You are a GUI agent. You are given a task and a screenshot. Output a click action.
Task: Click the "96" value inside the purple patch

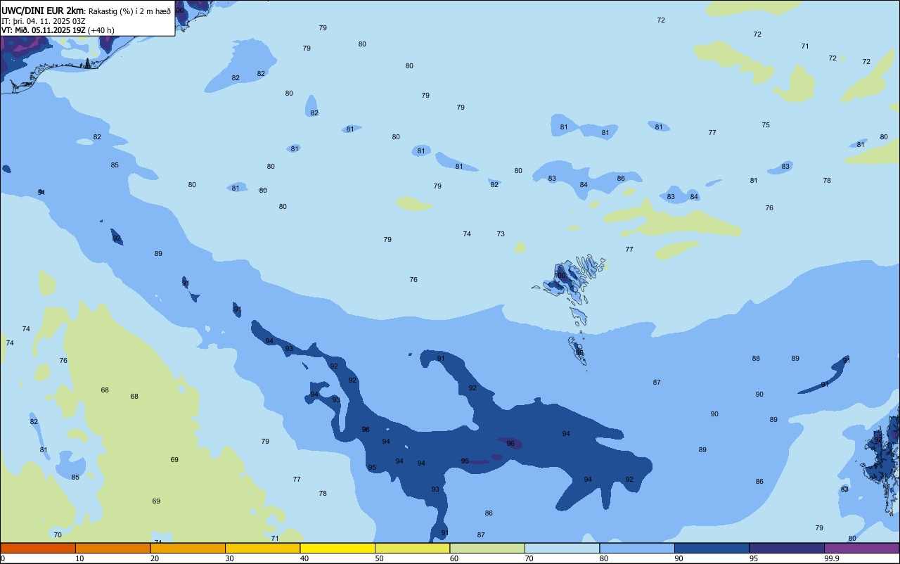[510, 444]
